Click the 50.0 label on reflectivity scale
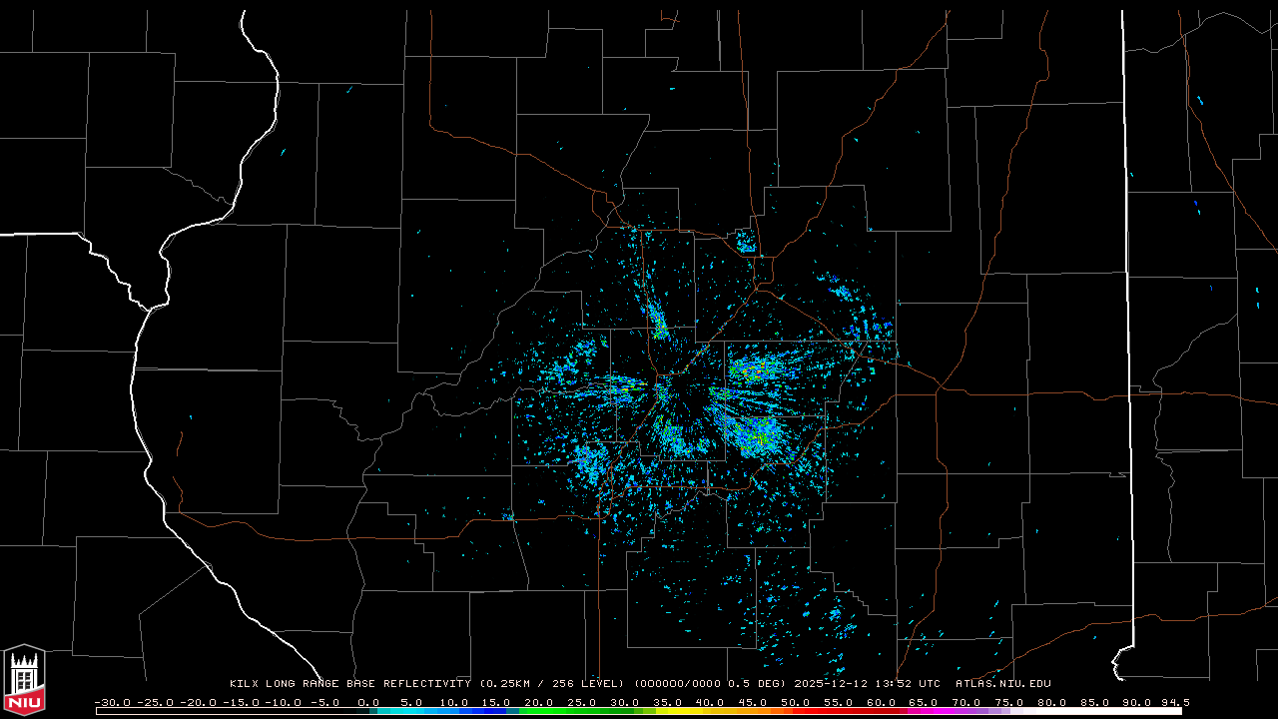 pyautogui.click(x=796, y=702)
